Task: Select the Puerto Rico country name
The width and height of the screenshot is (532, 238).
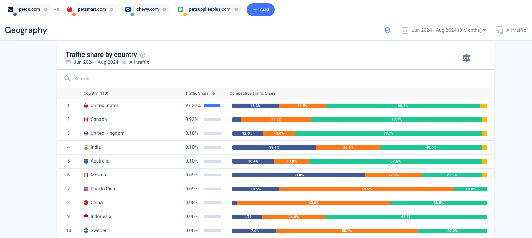Action: [x=103, y=189]
